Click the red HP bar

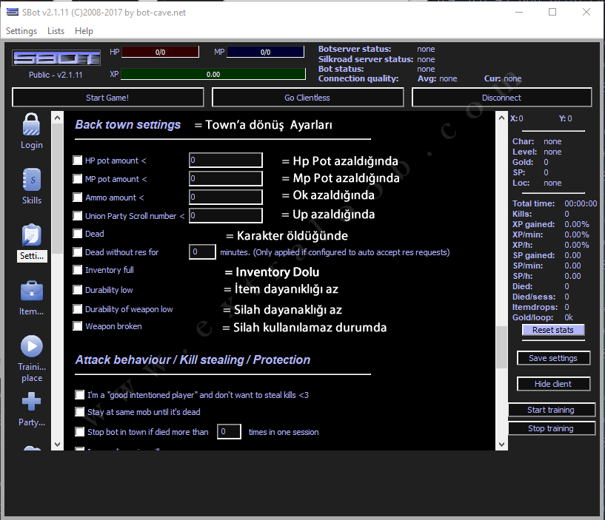click(x=161, y=52)
